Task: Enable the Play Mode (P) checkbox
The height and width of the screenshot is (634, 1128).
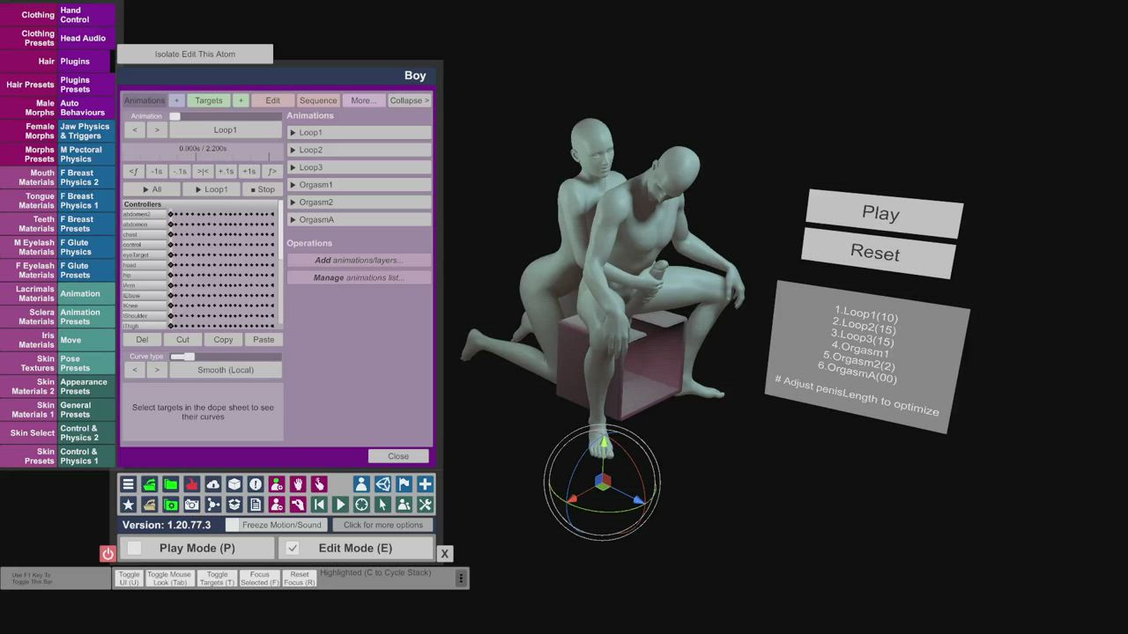Action: [x=134, y=549]
